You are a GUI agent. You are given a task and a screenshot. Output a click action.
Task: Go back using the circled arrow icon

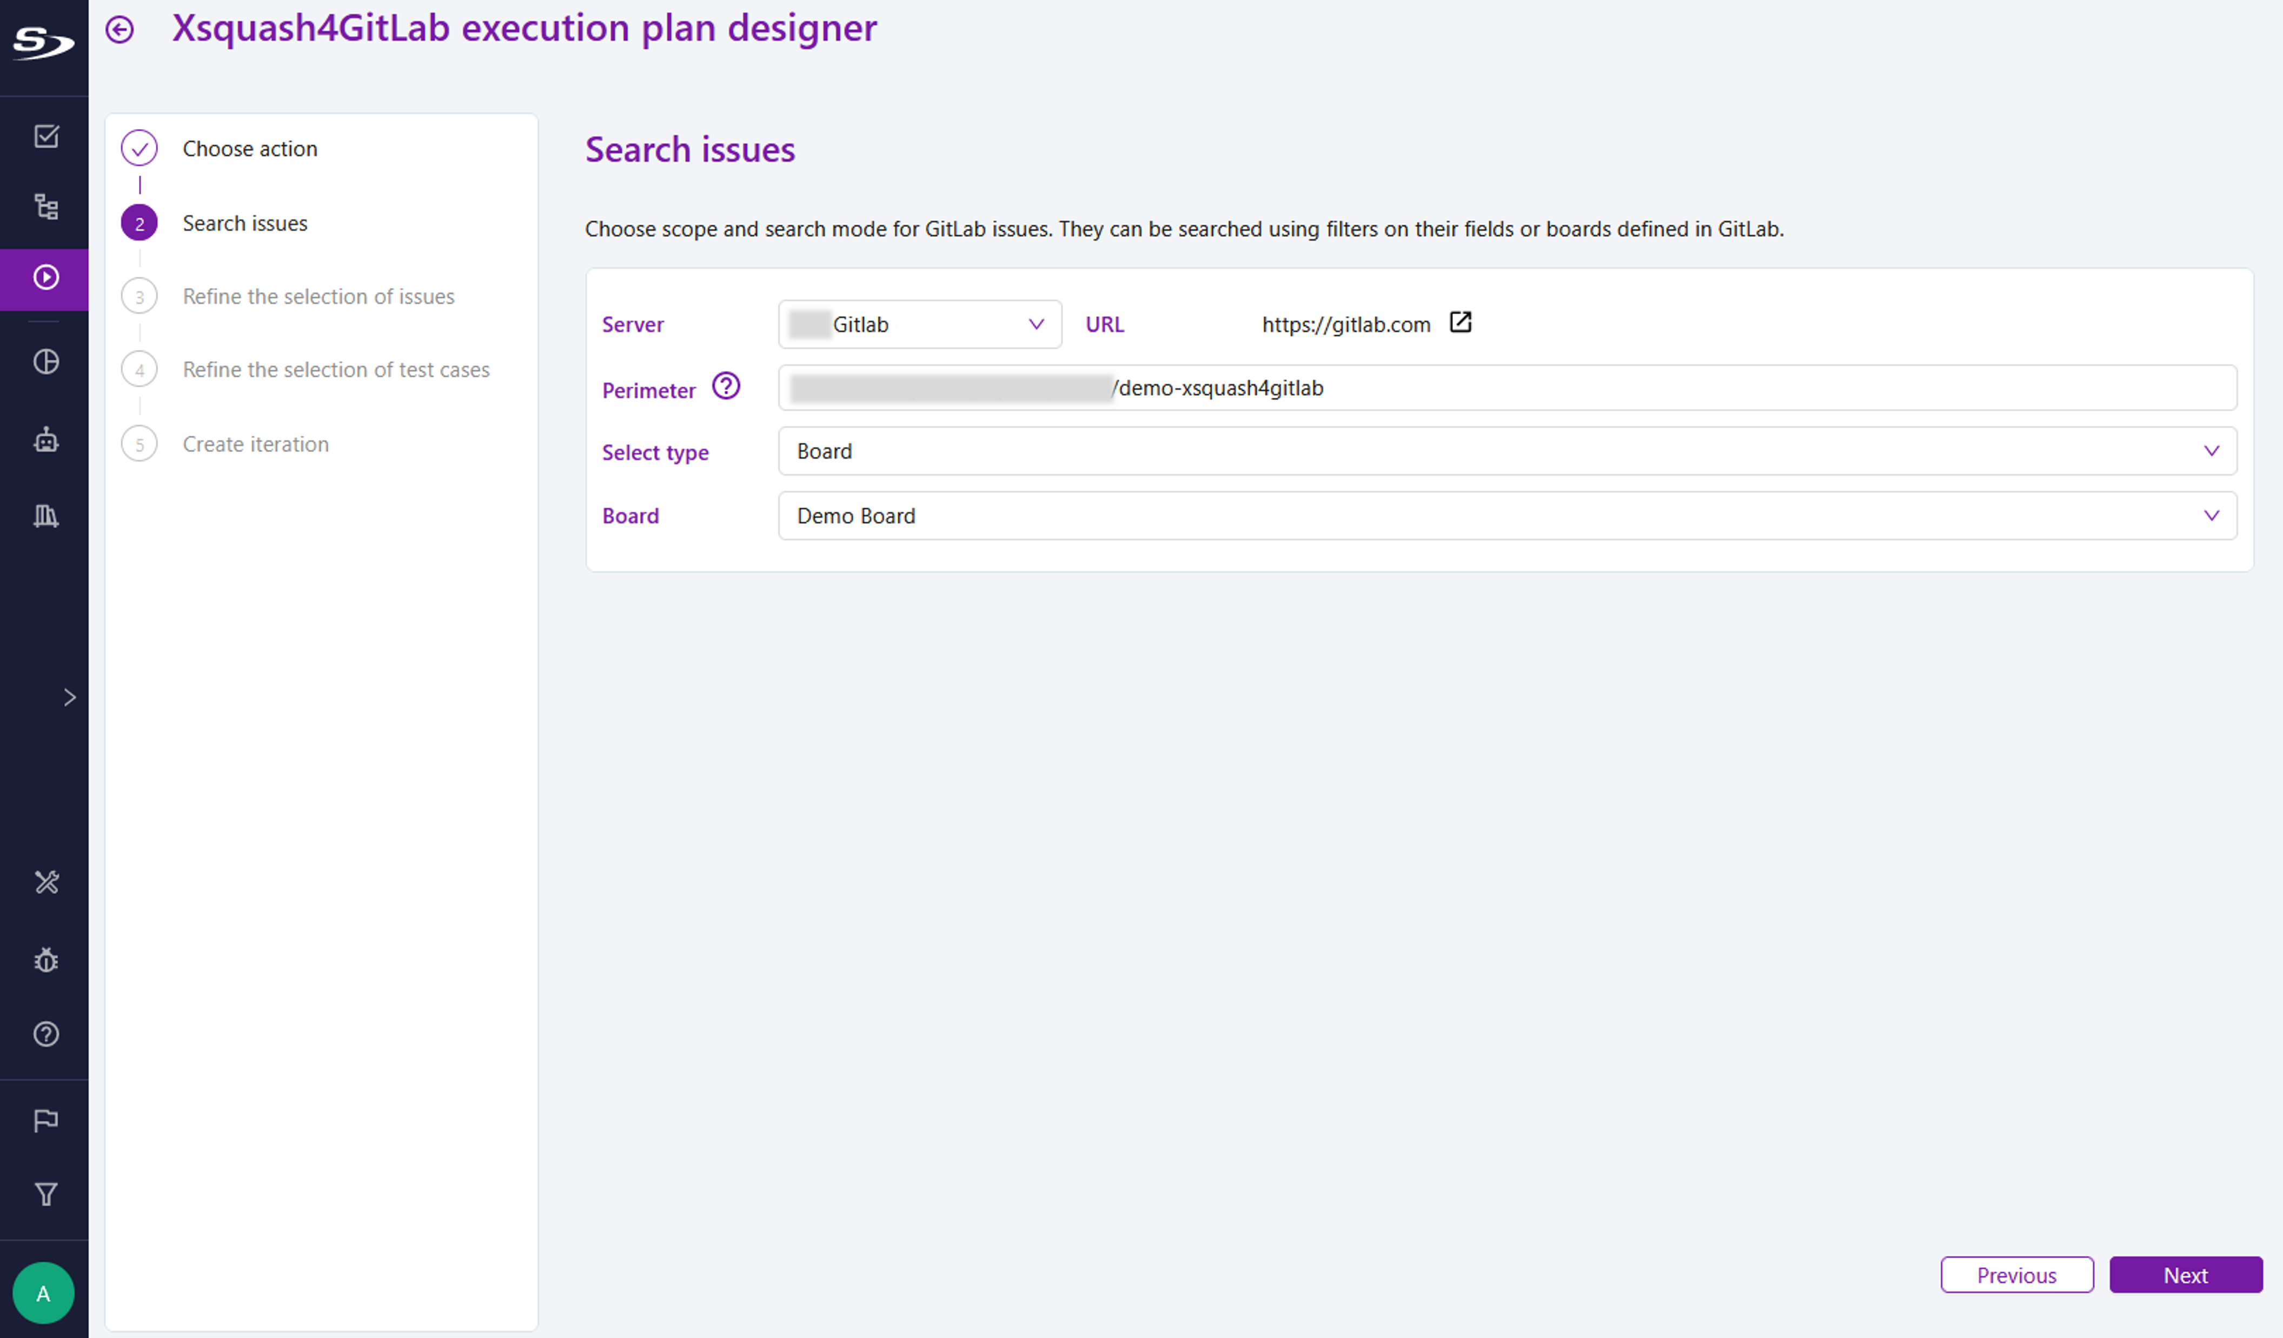[120, 30]
